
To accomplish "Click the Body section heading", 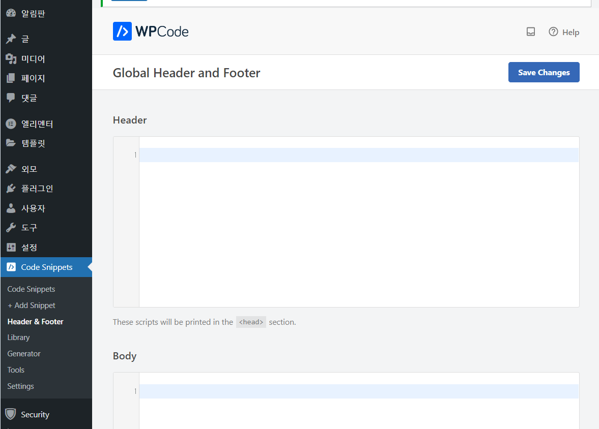I will click(125, 356).
